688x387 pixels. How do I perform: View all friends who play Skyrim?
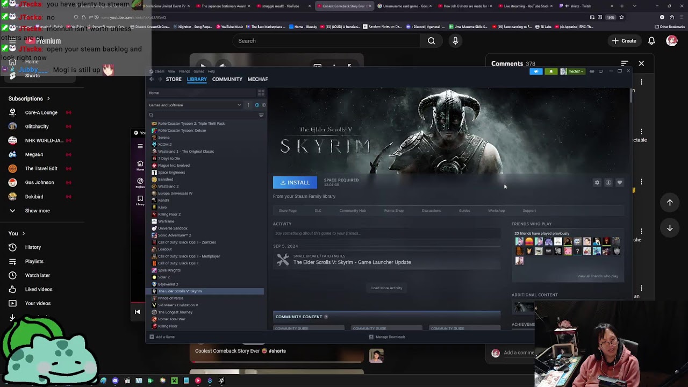coord(598,276)
